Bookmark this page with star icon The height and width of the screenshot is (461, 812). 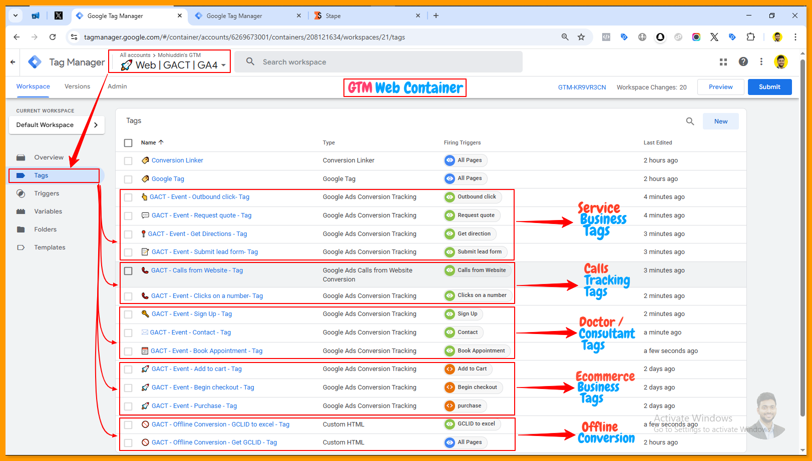point(581,37)
